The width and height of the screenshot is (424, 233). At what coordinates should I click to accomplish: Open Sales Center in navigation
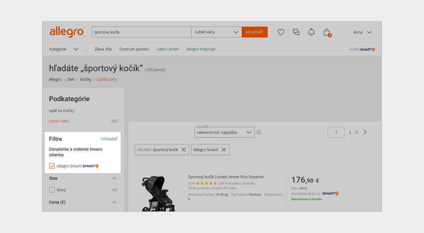click(x=168, y=49)
